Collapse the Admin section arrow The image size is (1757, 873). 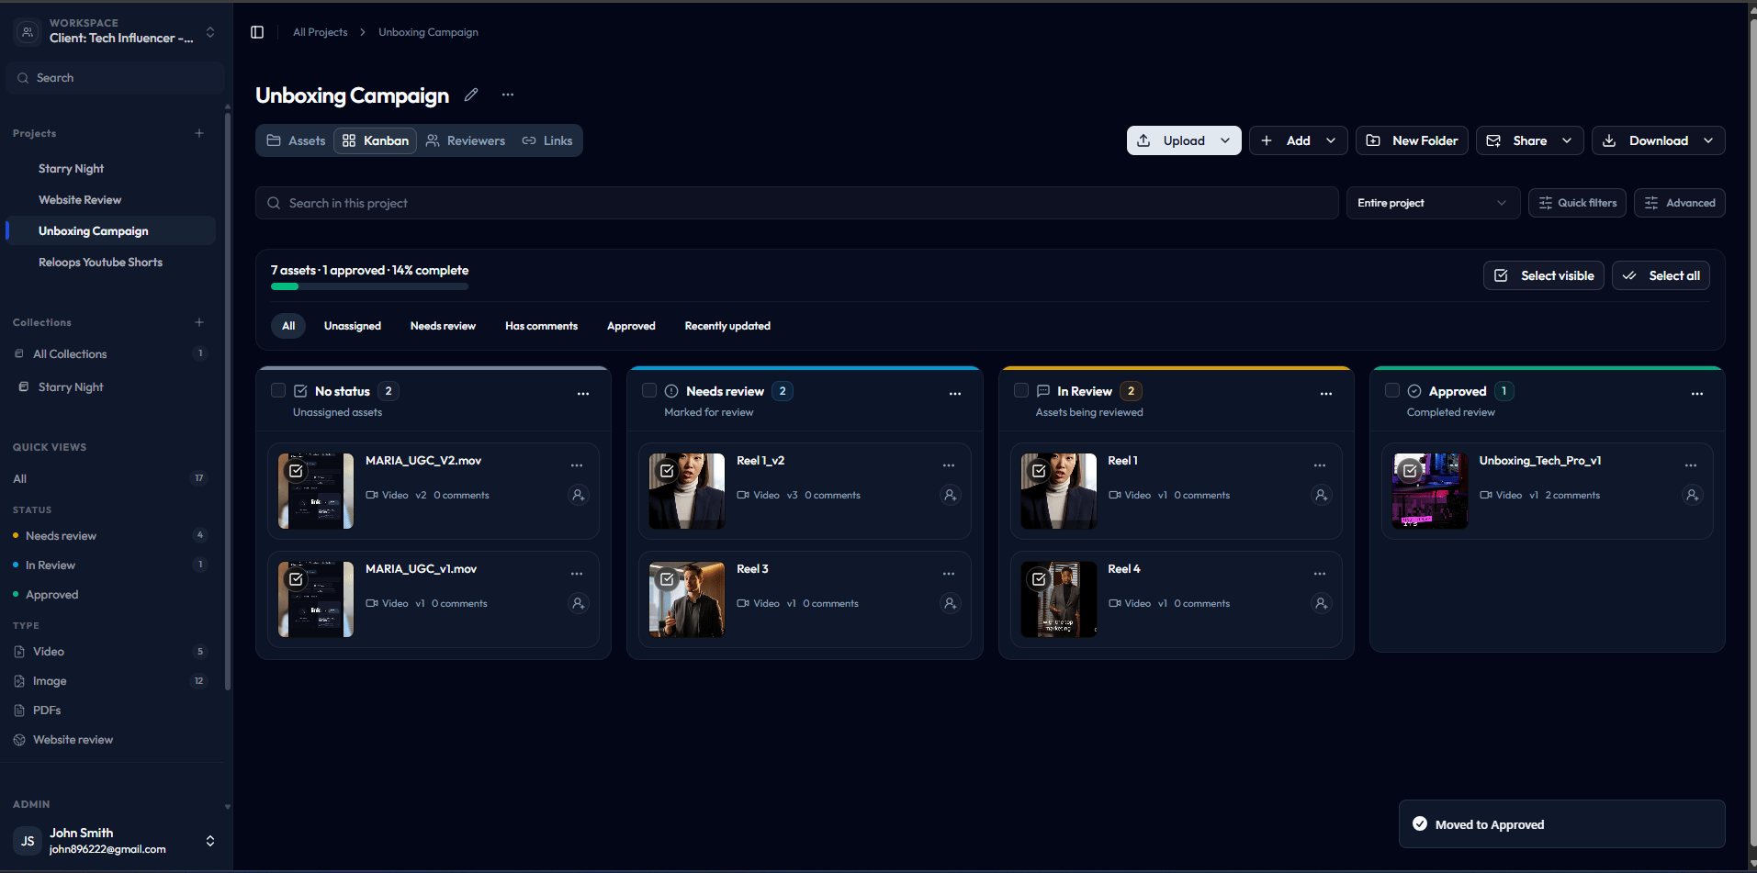(x=228, y=807)
